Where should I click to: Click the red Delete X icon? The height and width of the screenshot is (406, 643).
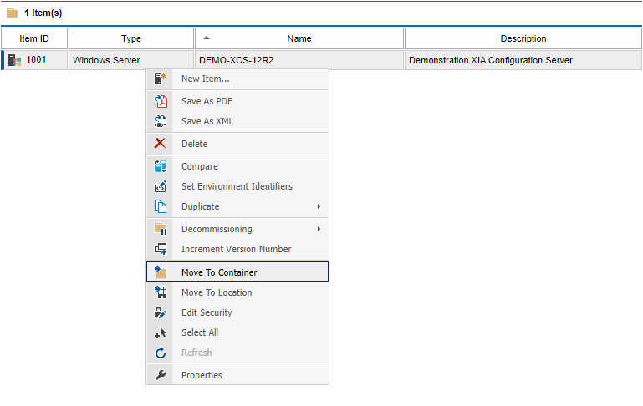(160, 144)
